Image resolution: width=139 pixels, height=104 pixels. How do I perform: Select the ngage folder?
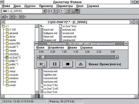coord(11,51)
